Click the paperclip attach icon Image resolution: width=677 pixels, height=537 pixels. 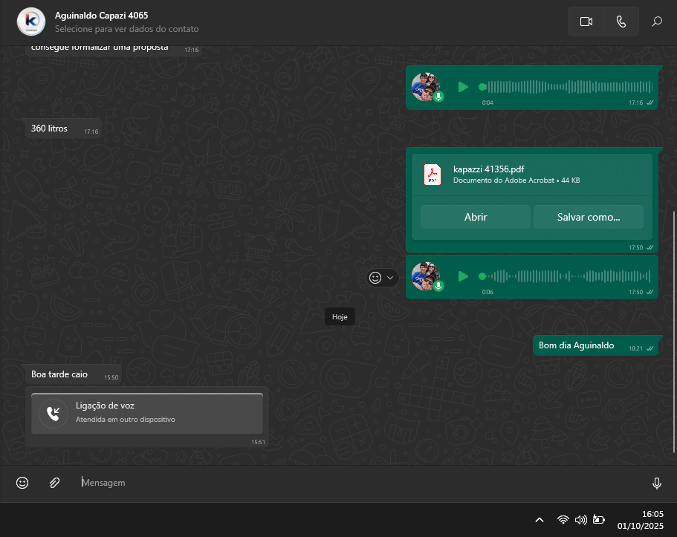tap(54, 483)
